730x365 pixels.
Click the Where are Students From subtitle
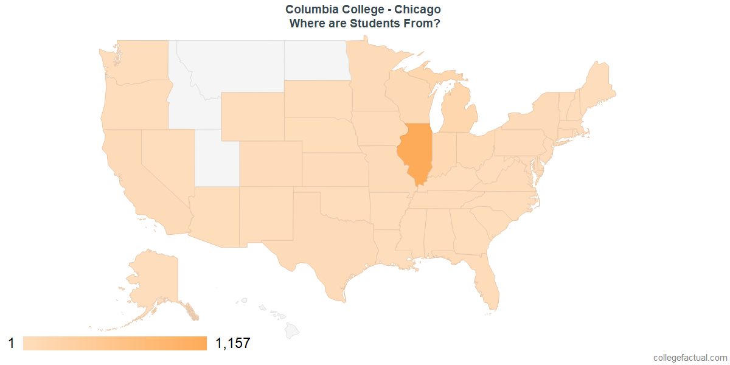[364, 24]
